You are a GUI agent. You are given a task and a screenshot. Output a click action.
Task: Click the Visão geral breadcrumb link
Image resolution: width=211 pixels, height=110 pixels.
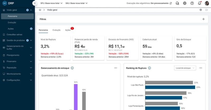coord(52,10)
